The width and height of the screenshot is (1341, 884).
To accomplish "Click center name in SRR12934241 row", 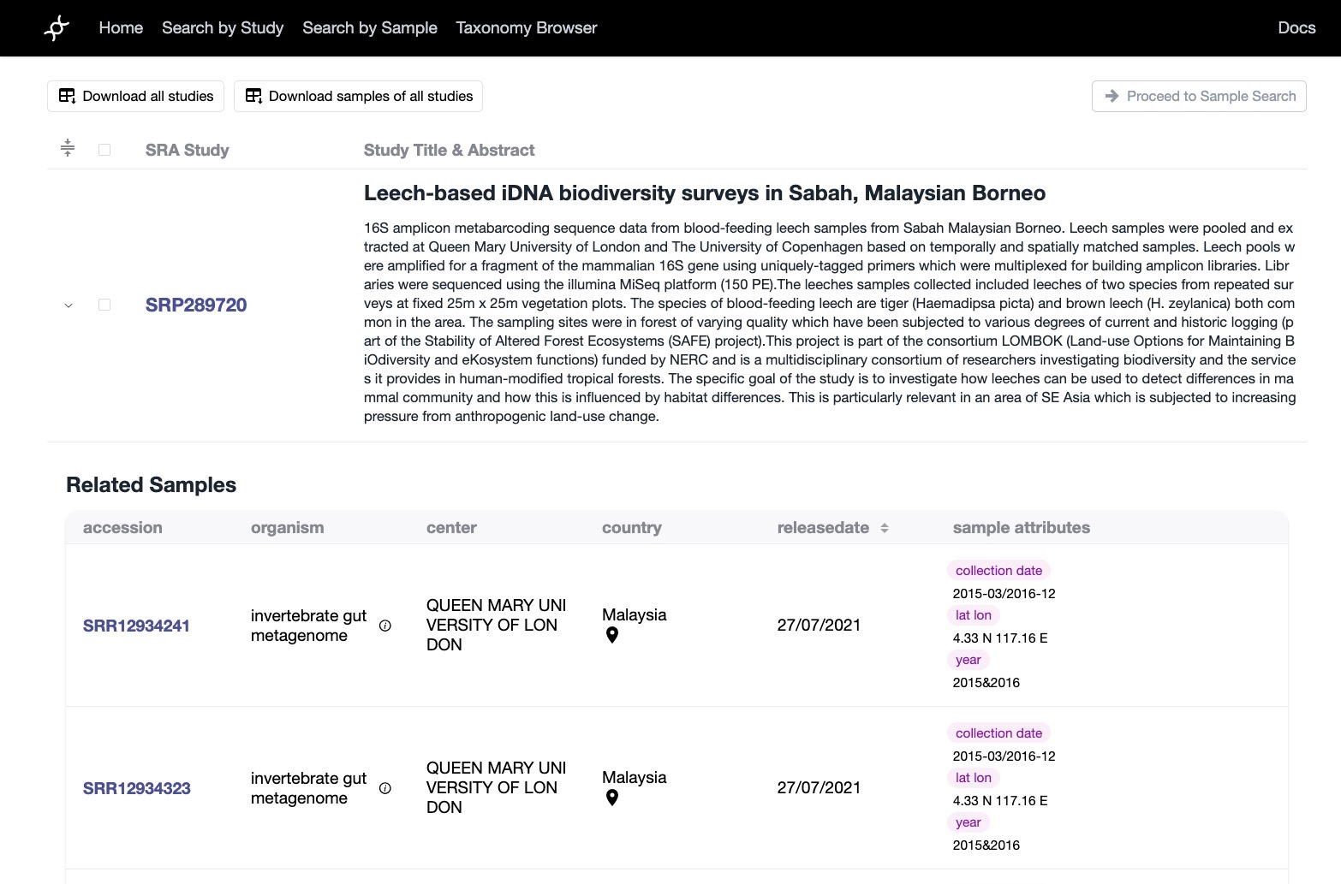I will [x=496, y=625].
